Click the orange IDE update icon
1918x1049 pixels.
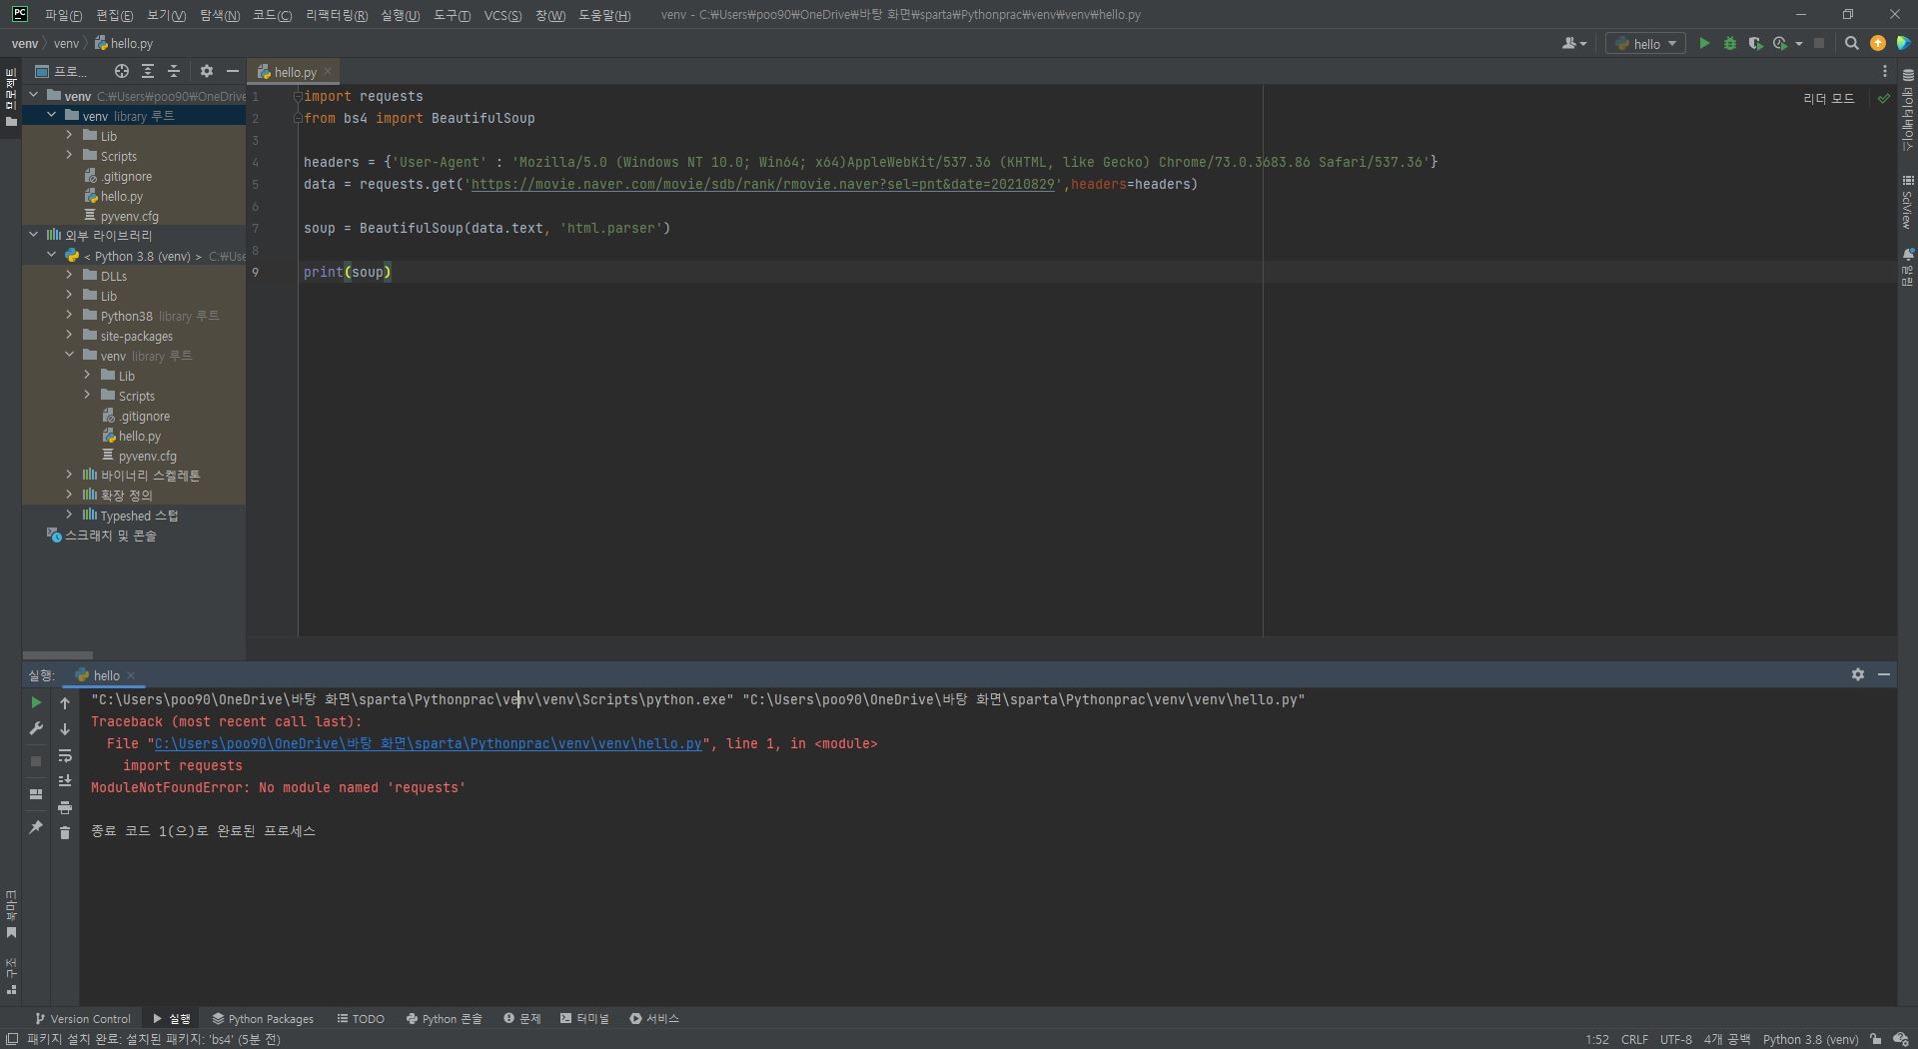pyautogui.click(x=1878, y=43)
